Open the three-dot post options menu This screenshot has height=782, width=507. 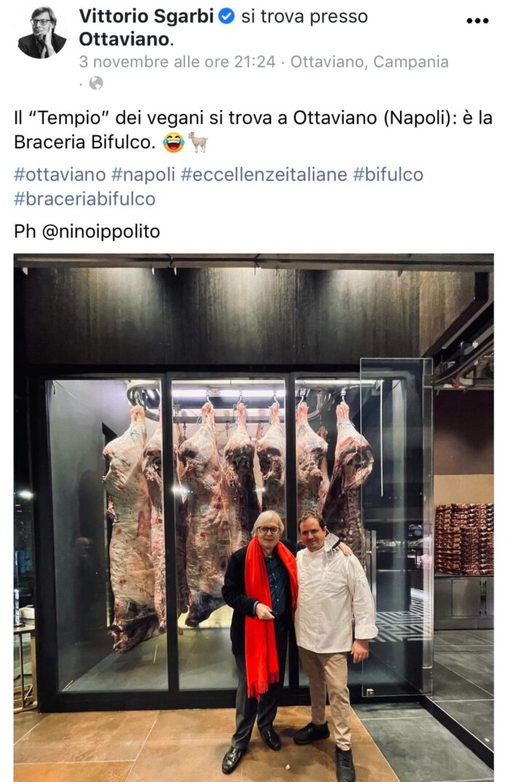(477, 21)
